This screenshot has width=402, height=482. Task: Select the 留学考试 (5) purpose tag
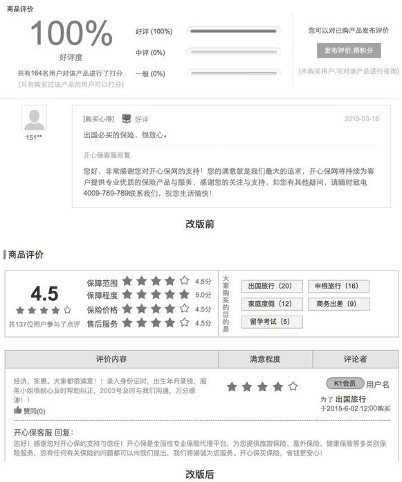coord(272,322)
